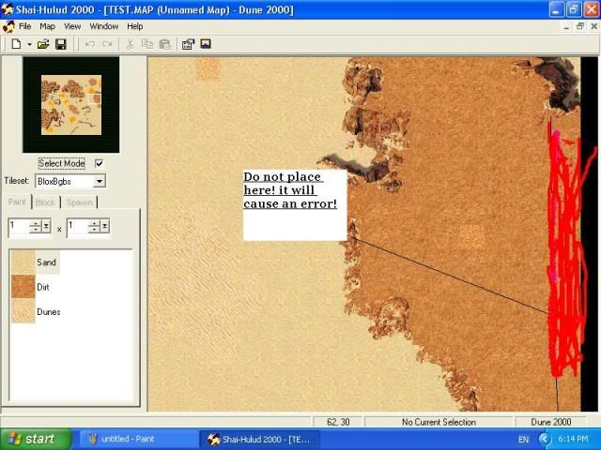Click the 6:14 PM system clock
This screenshot has width=601, height=450.
click(x=573, y=439)
